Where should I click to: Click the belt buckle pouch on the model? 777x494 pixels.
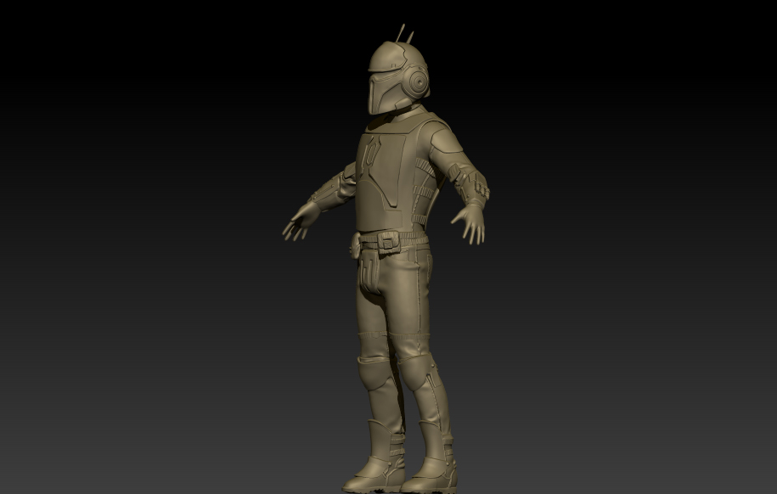[389, 242]
